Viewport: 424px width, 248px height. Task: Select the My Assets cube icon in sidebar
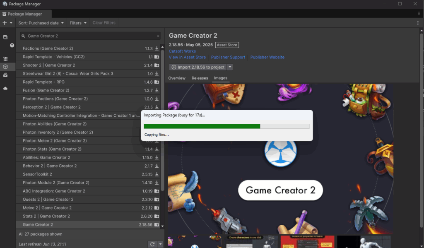point(5,67)
